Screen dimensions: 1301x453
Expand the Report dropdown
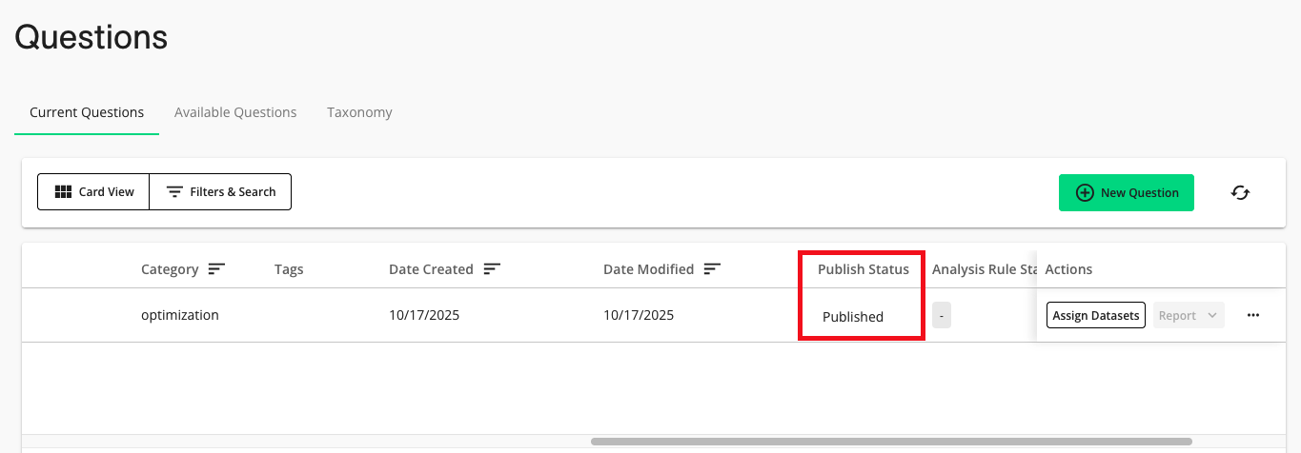click(x=1189, y=315)
